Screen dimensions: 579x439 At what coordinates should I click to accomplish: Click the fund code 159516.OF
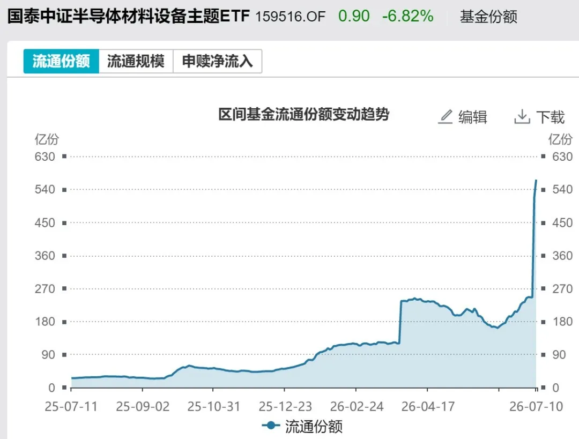[291, 17]
